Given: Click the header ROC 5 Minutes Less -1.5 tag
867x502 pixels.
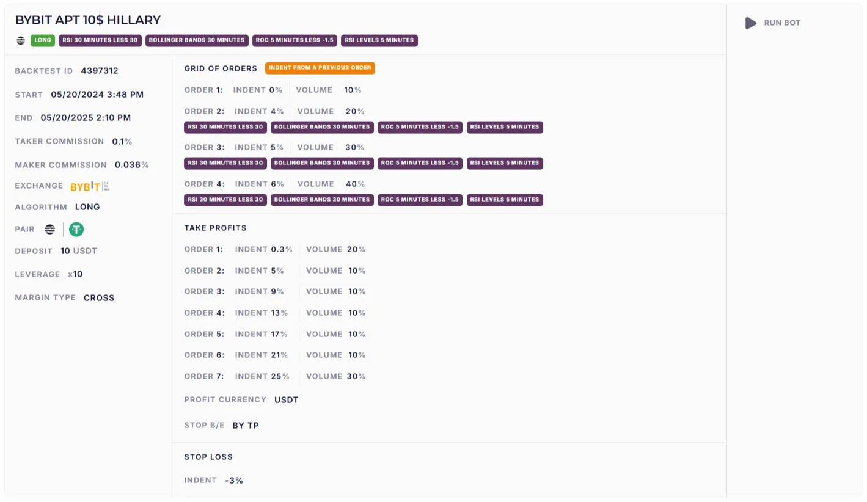Looking at the screenshot, I should [x=294, y=40].
